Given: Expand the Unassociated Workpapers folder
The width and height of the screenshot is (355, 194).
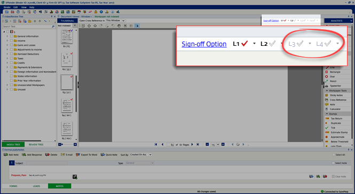Looking at the screenshot, I should point(7,85).
